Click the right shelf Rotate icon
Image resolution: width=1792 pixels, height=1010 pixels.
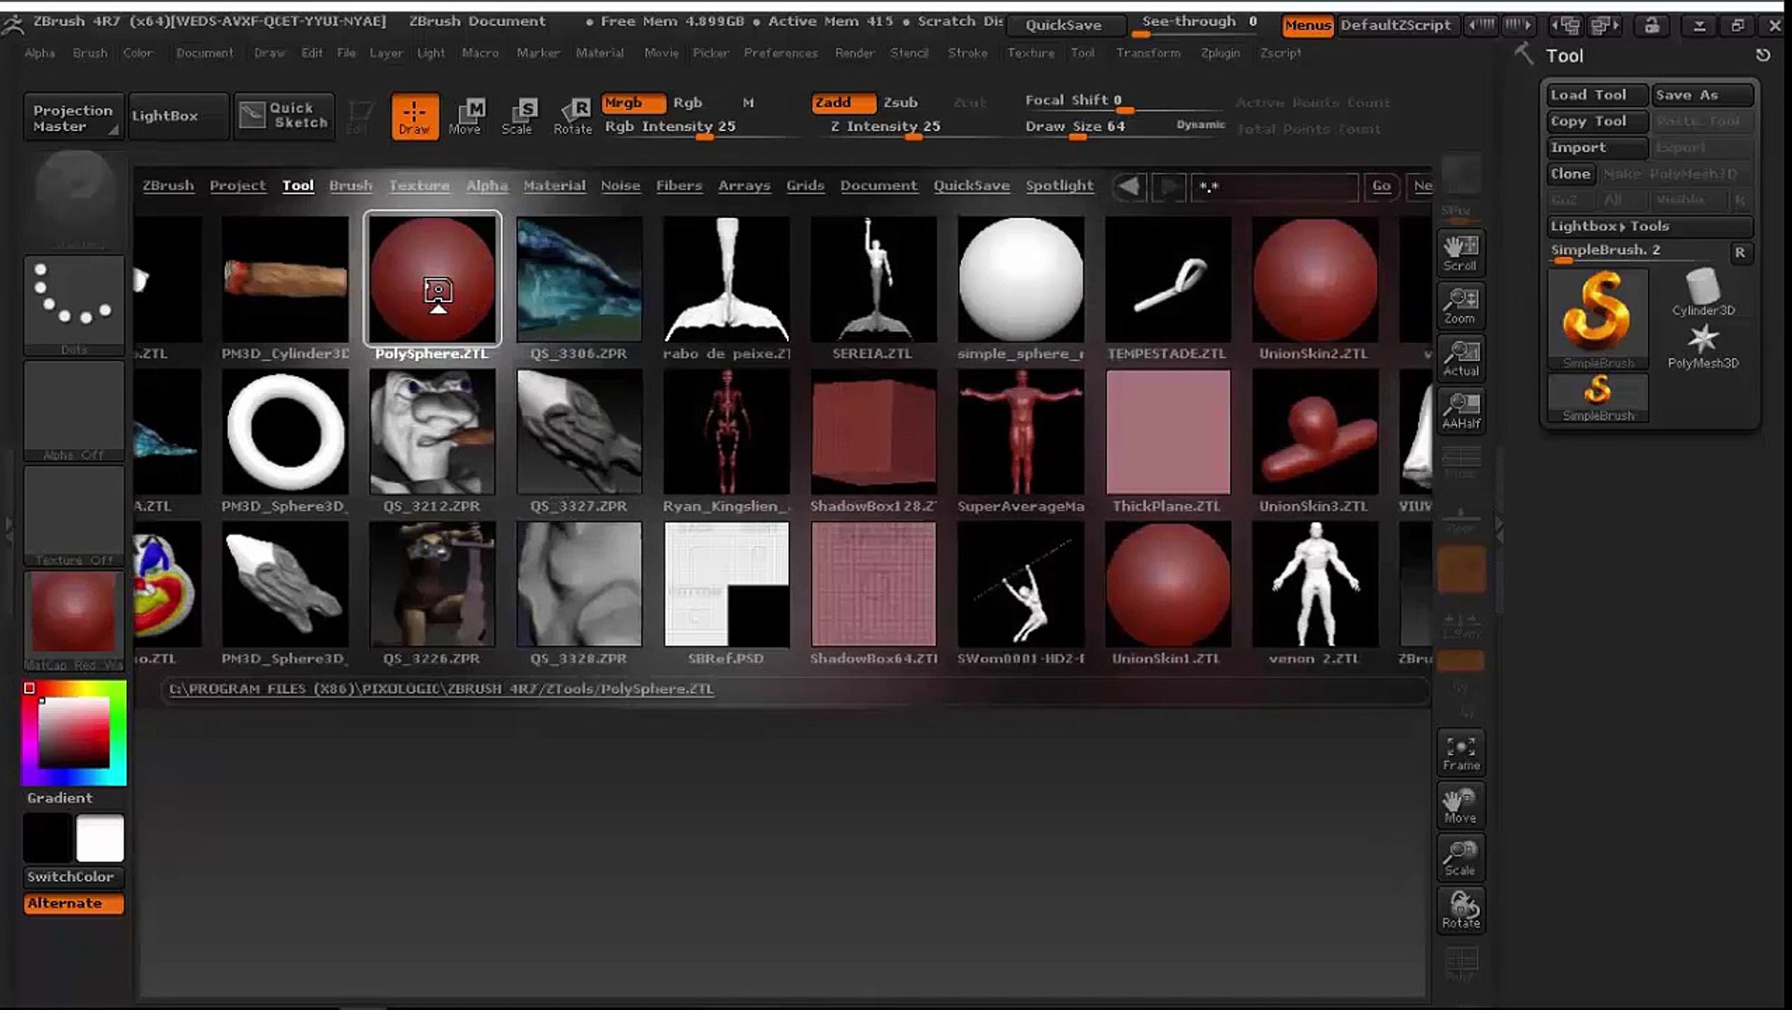pos(1460,910)
